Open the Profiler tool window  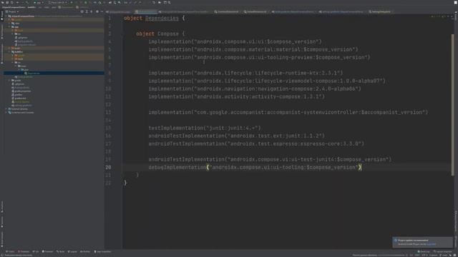[x=85, y=251]
